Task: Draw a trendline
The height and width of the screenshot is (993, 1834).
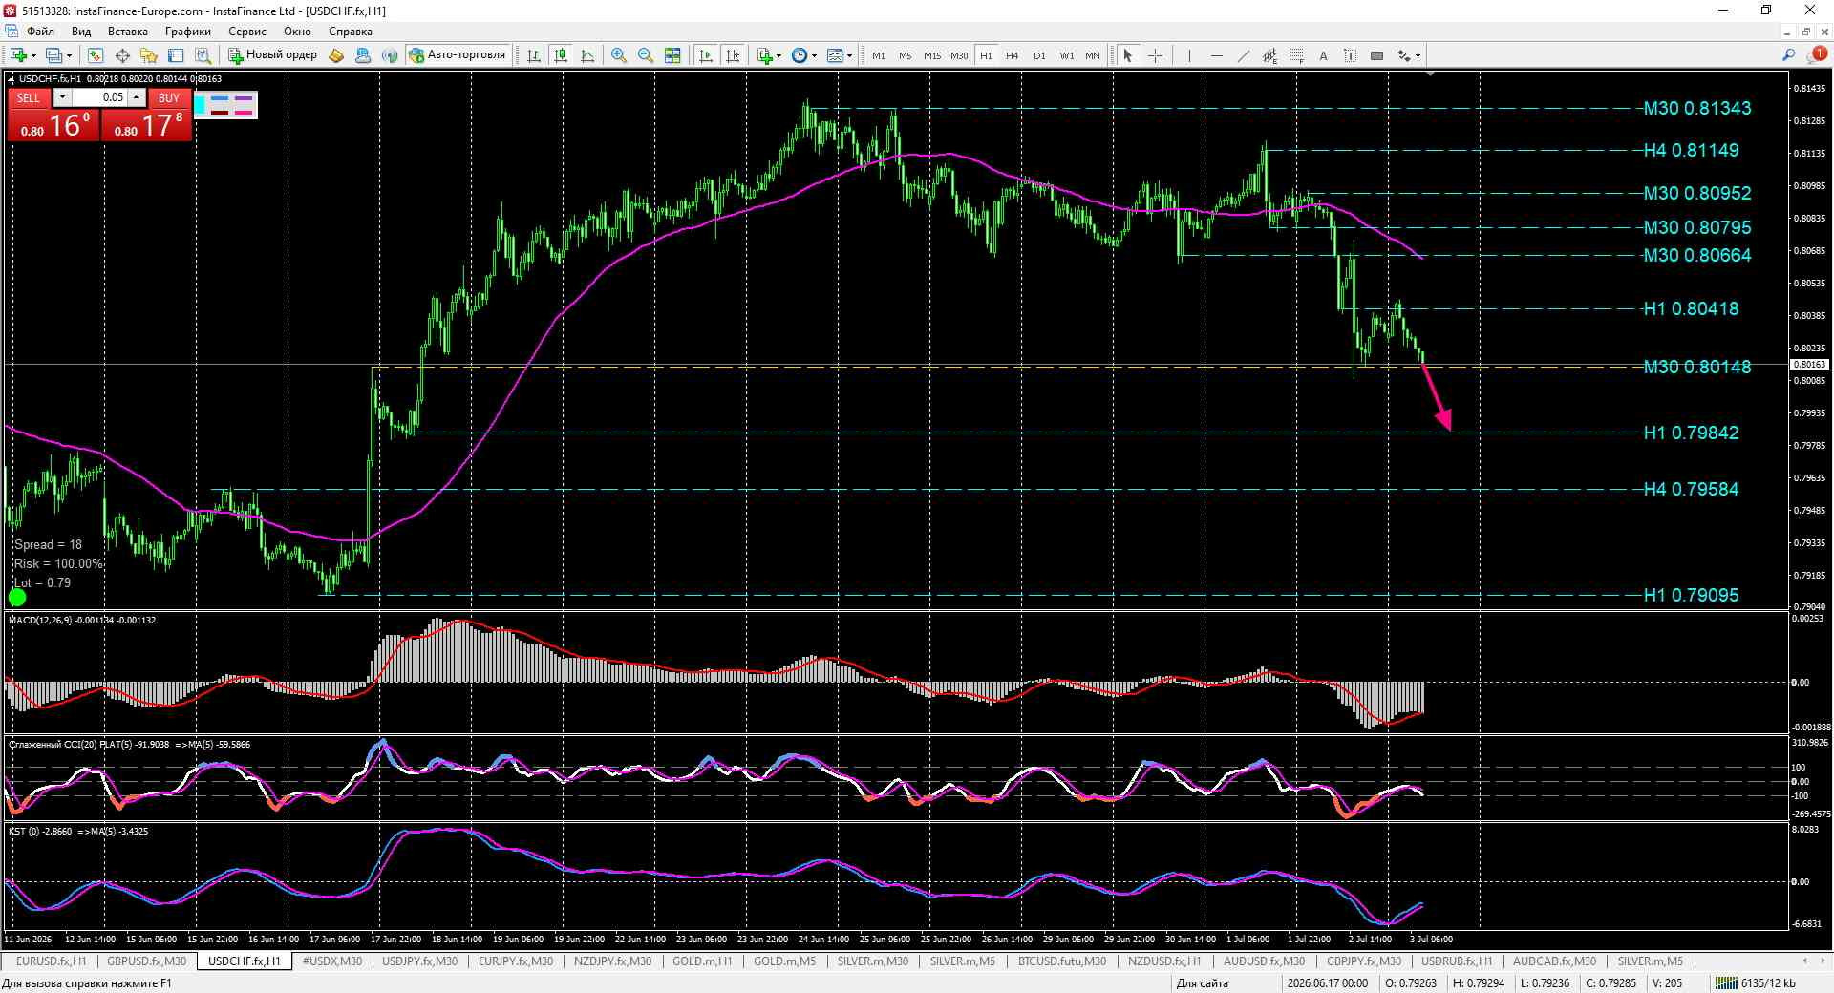Action: (1243, 55)
